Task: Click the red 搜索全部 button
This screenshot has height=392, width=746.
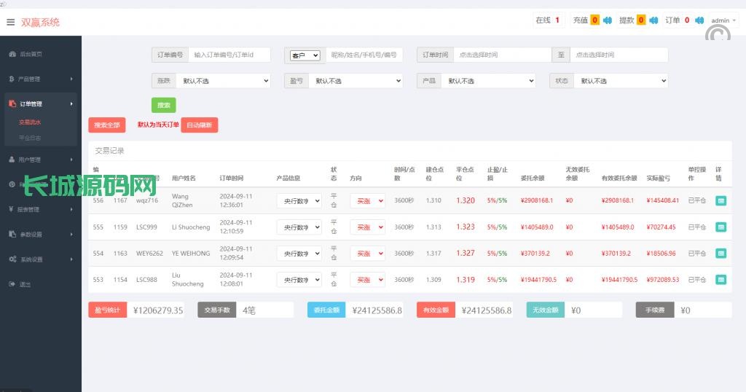Action: [107, 125]
